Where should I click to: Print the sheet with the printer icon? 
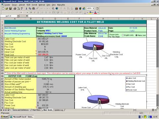click(15, 9)
